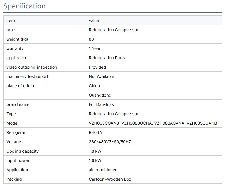Click the 'Not Available' test report value
Screen dimensions: 225x187
tap(101, 76)
